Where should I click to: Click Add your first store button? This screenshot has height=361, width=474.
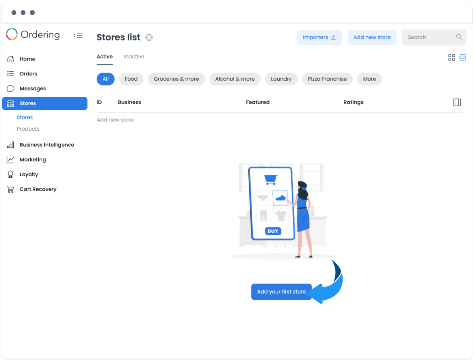tap(281, 292)
